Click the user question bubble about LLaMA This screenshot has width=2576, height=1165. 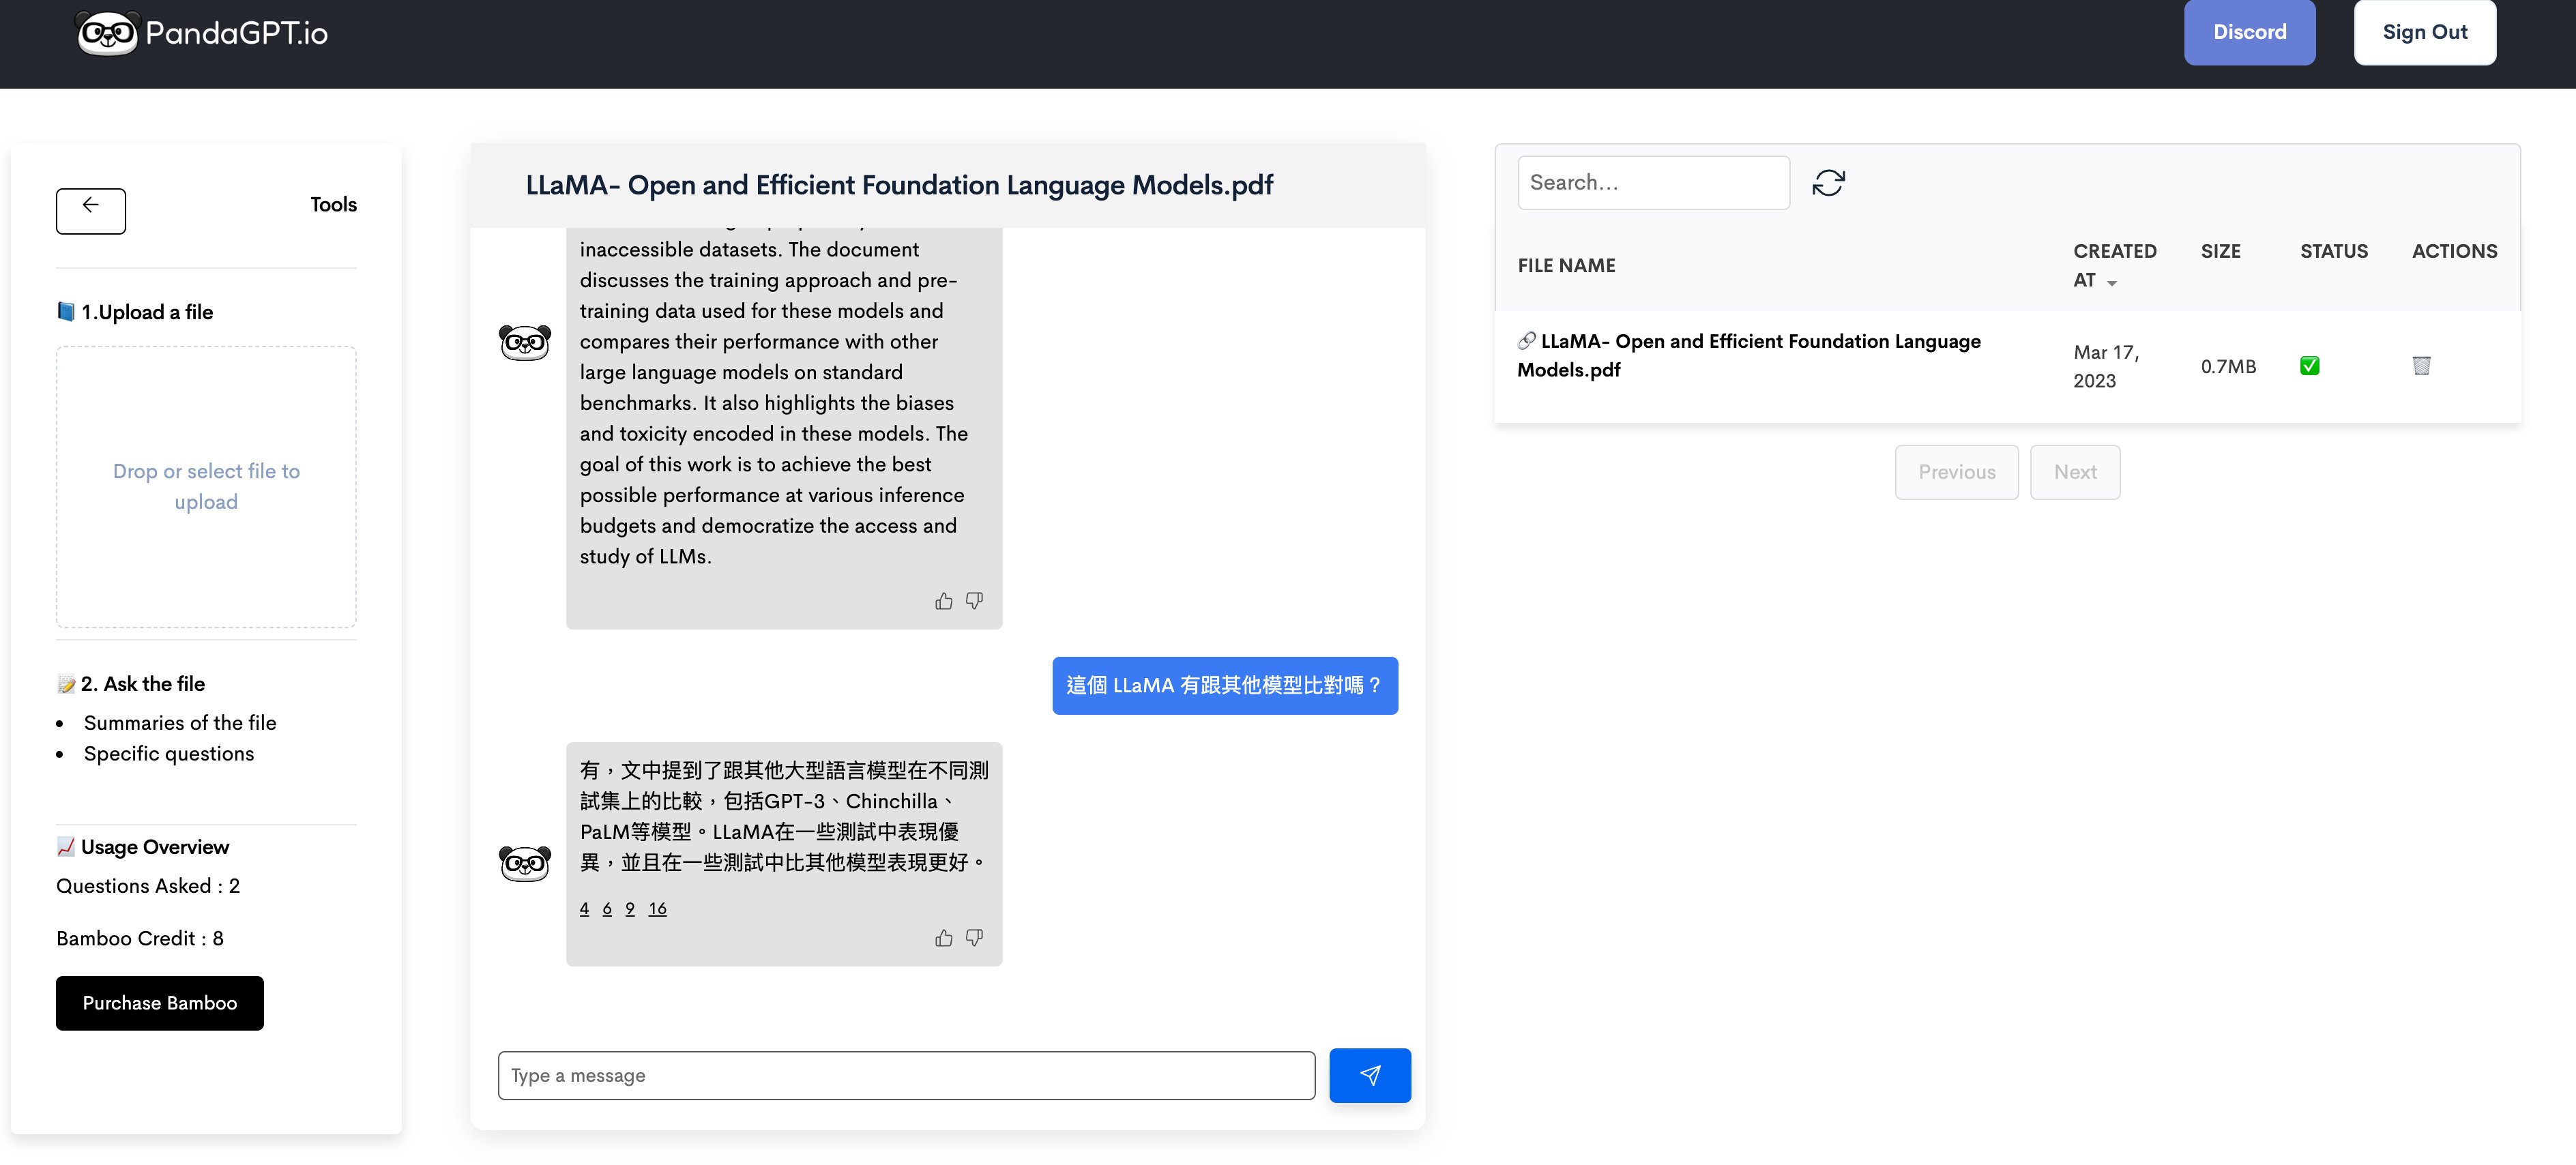[x=1224, y=685]
